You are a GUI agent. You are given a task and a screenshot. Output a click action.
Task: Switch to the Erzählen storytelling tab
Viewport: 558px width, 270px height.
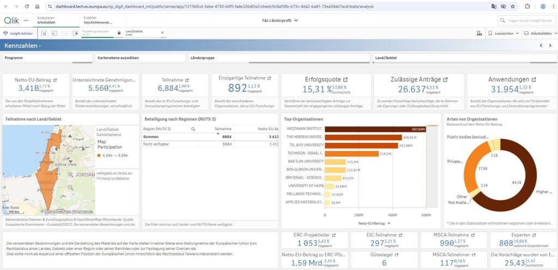point(97,20)
